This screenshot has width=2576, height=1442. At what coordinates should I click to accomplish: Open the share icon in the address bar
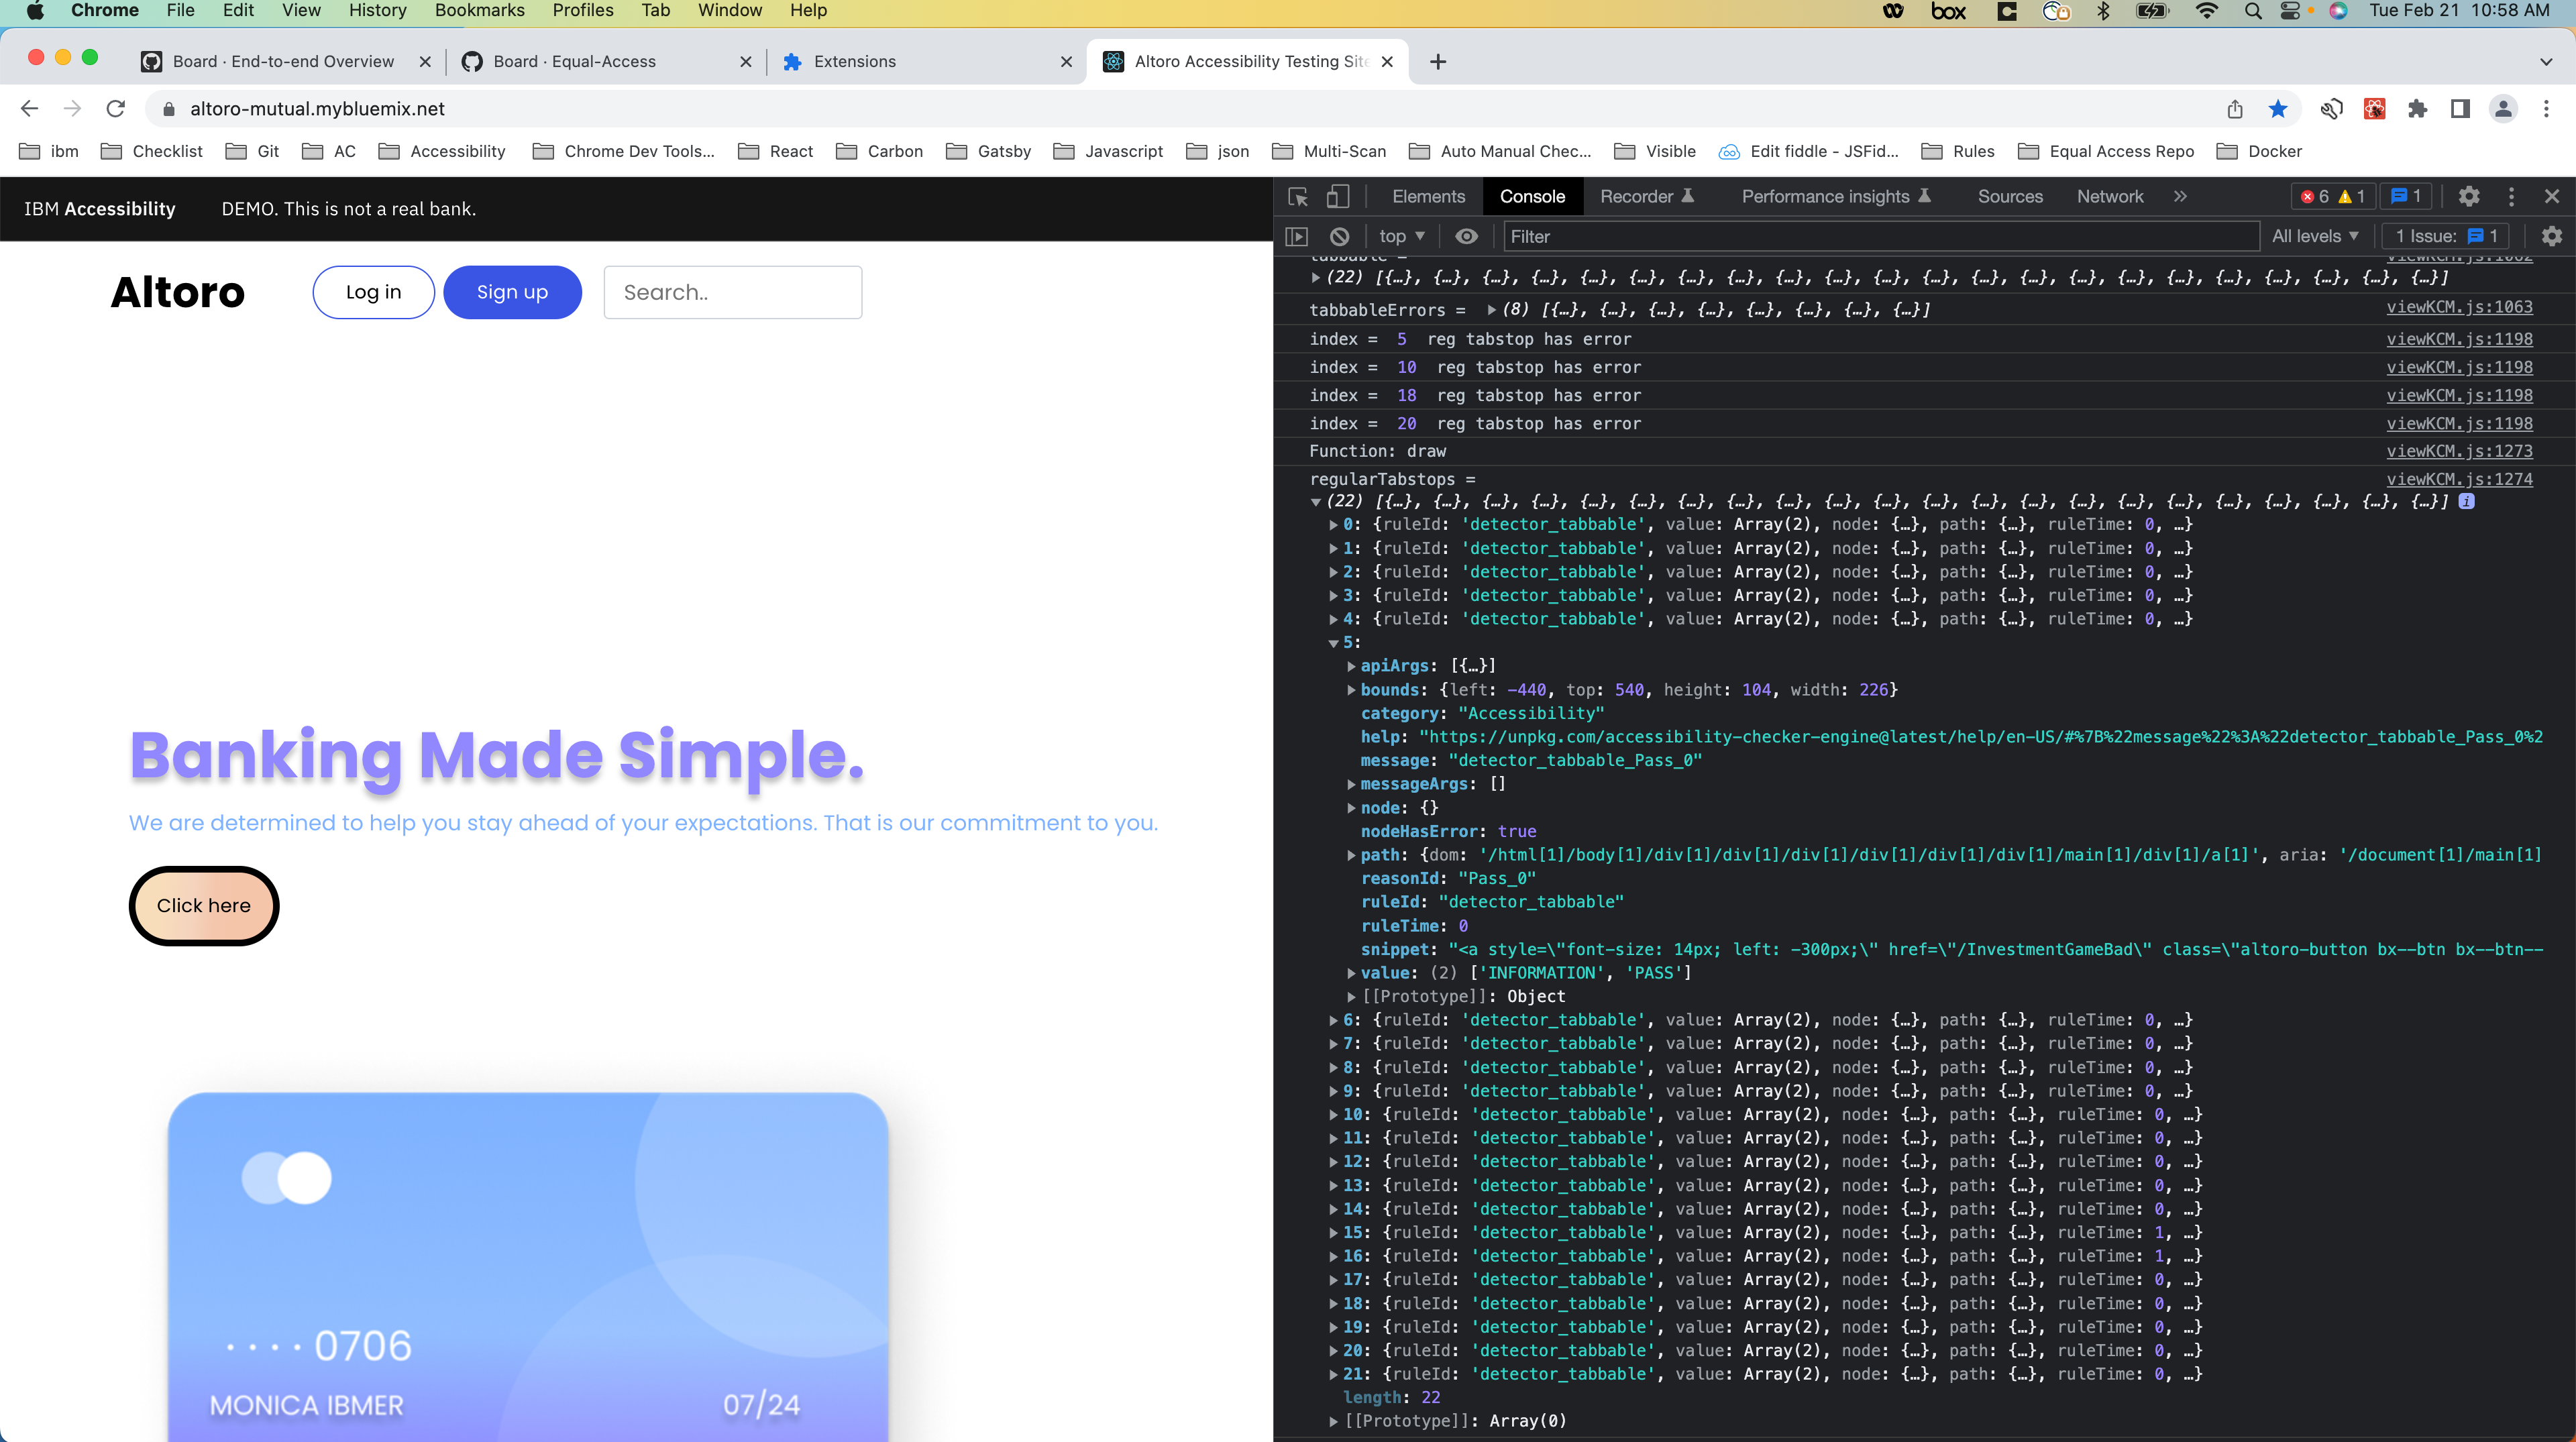[x=2236, y=108]
